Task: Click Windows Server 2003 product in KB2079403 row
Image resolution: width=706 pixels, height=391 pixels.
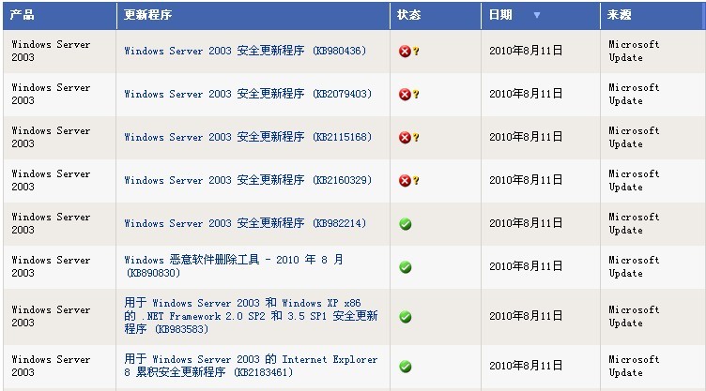Action: click(x=51, y=94)
